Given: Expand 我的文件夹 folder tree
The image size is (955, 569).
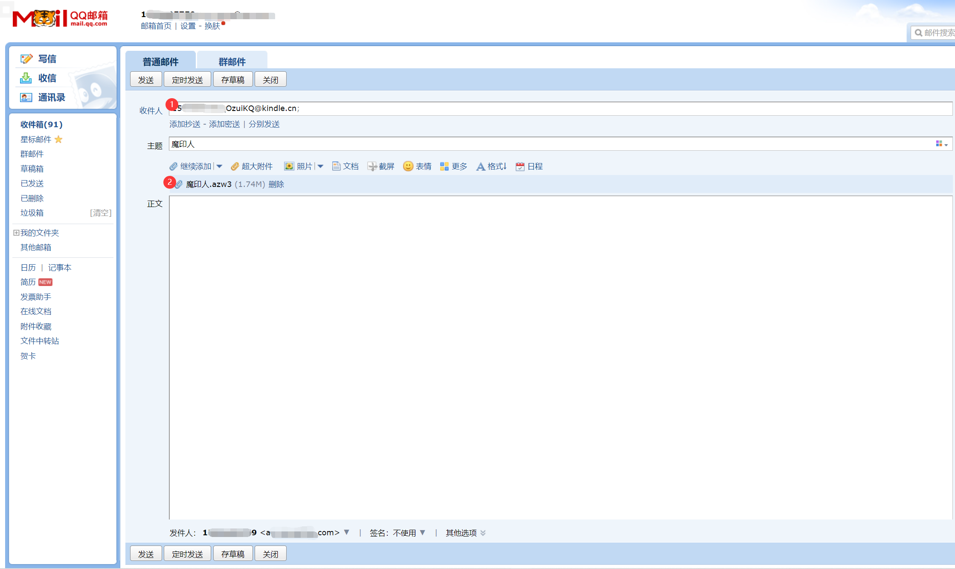Looking at the screenshot, I should [16, 233].
